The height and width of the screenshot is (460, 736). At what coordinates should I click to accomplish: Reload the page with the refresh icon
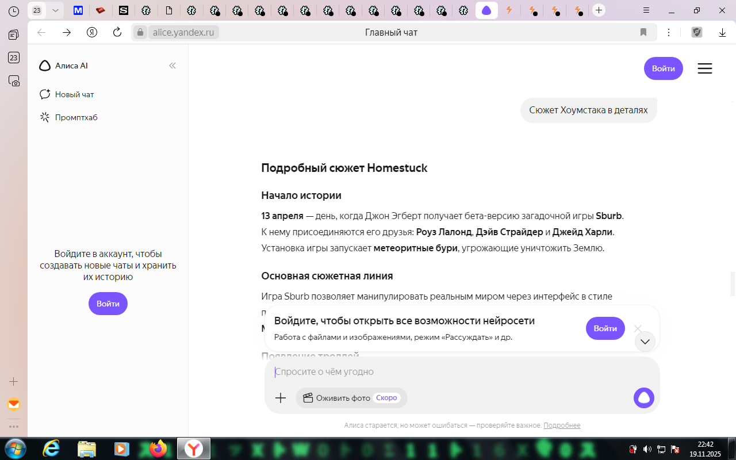[x=117, y=32]
